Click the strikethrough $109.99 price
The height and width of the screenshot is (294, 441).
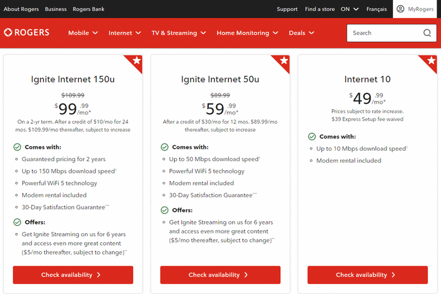(73, 95)
